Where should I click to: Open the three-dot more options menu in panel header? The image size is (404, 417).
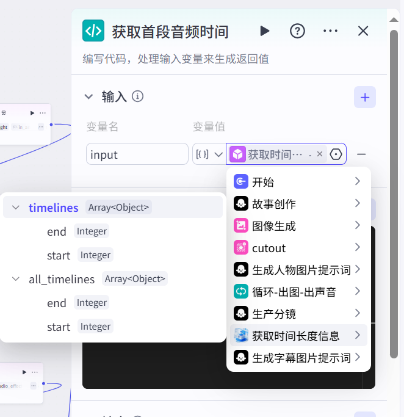[330, 31]
